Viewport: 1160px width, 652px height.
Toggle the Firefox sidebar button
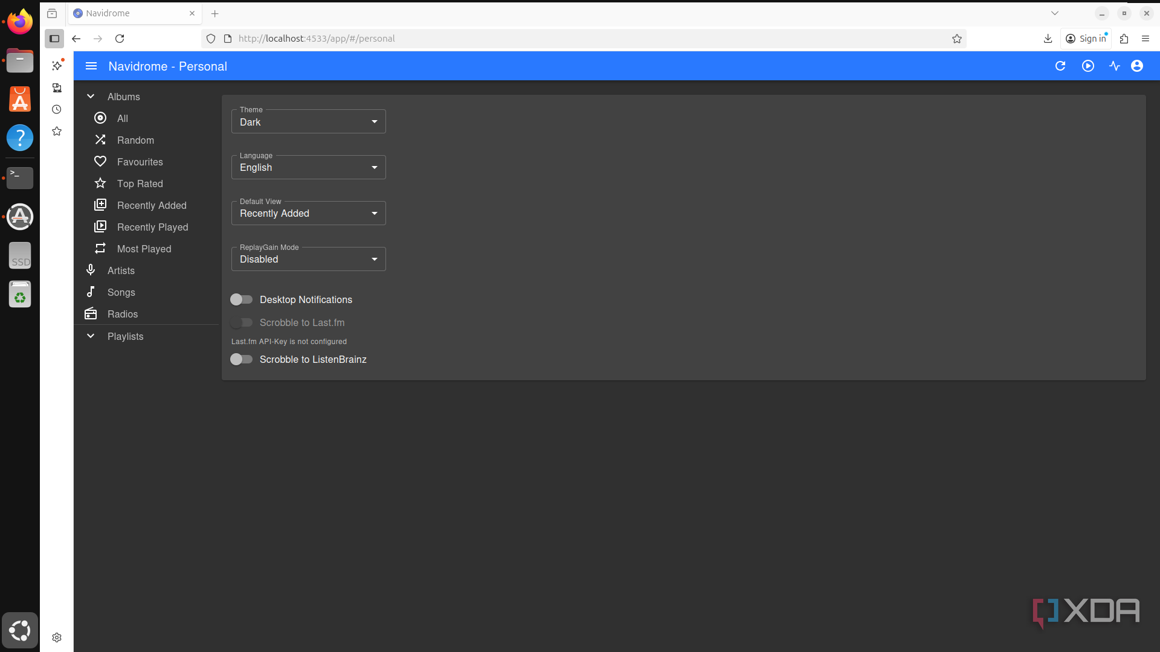click(54, 39)
